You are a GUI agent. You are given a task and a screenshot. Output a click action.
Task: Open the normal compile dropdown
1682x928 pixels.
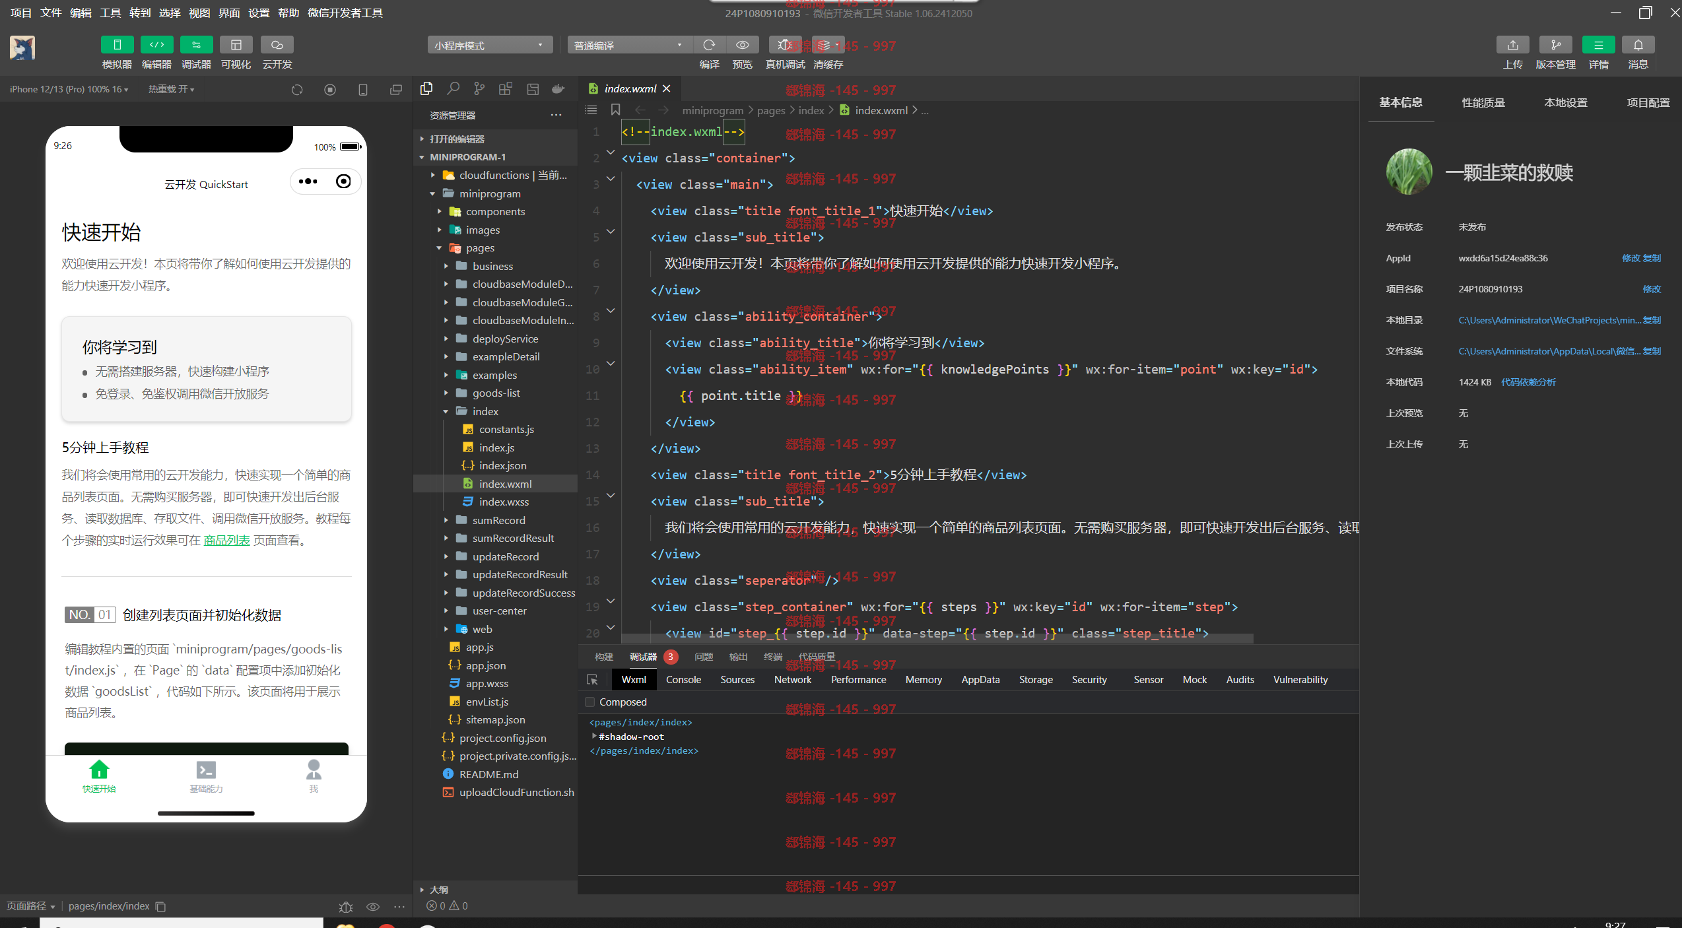[630, 45]
